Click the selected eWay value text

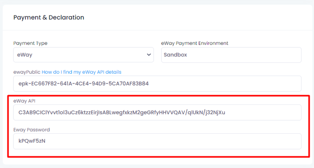pyautogui.click(x=25, y=55)
